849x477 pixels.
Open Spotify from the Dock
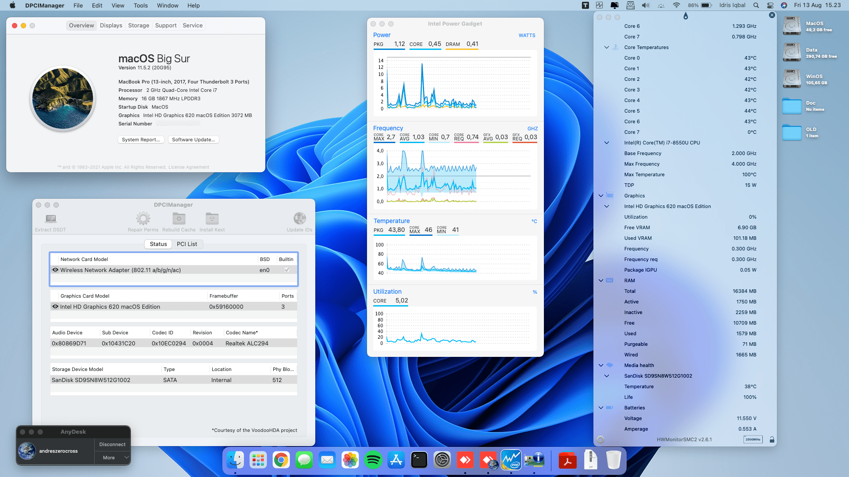click(x=373, y=460)
